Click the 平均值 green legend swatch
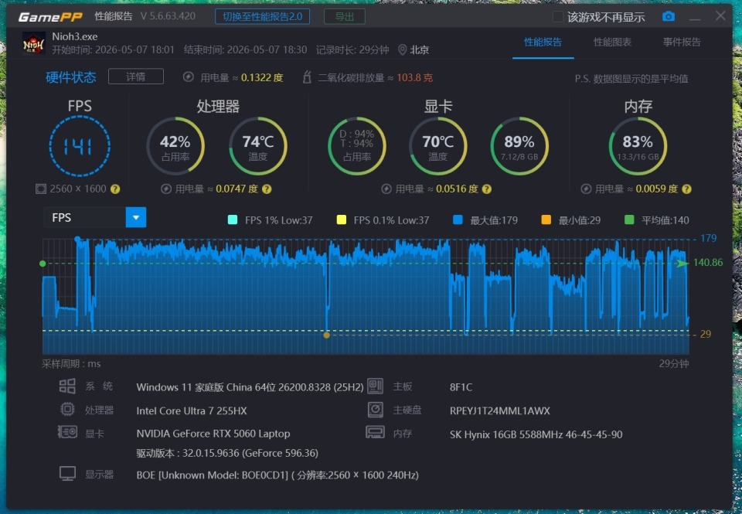Screen dimensions: 742x514 [x=629, y=220]
